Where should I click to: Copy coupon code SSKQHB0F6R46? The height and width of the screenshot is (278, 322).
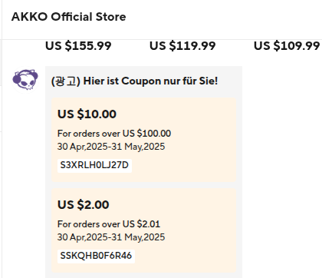[x=96, y=256]
